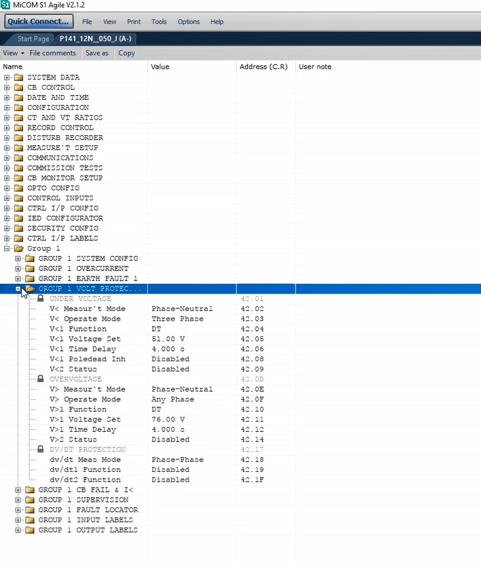Image resolution: width=481 pixels, height=565 pixels.
Task: Click the DISTURB RECORDER folder icon
Action: tap(19, 138)
